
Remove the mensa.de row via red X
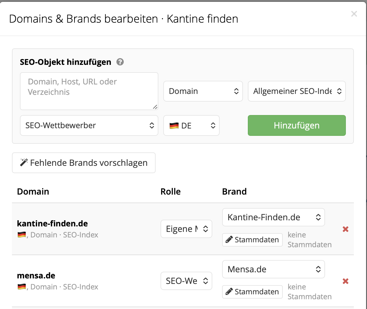point(346,281)
